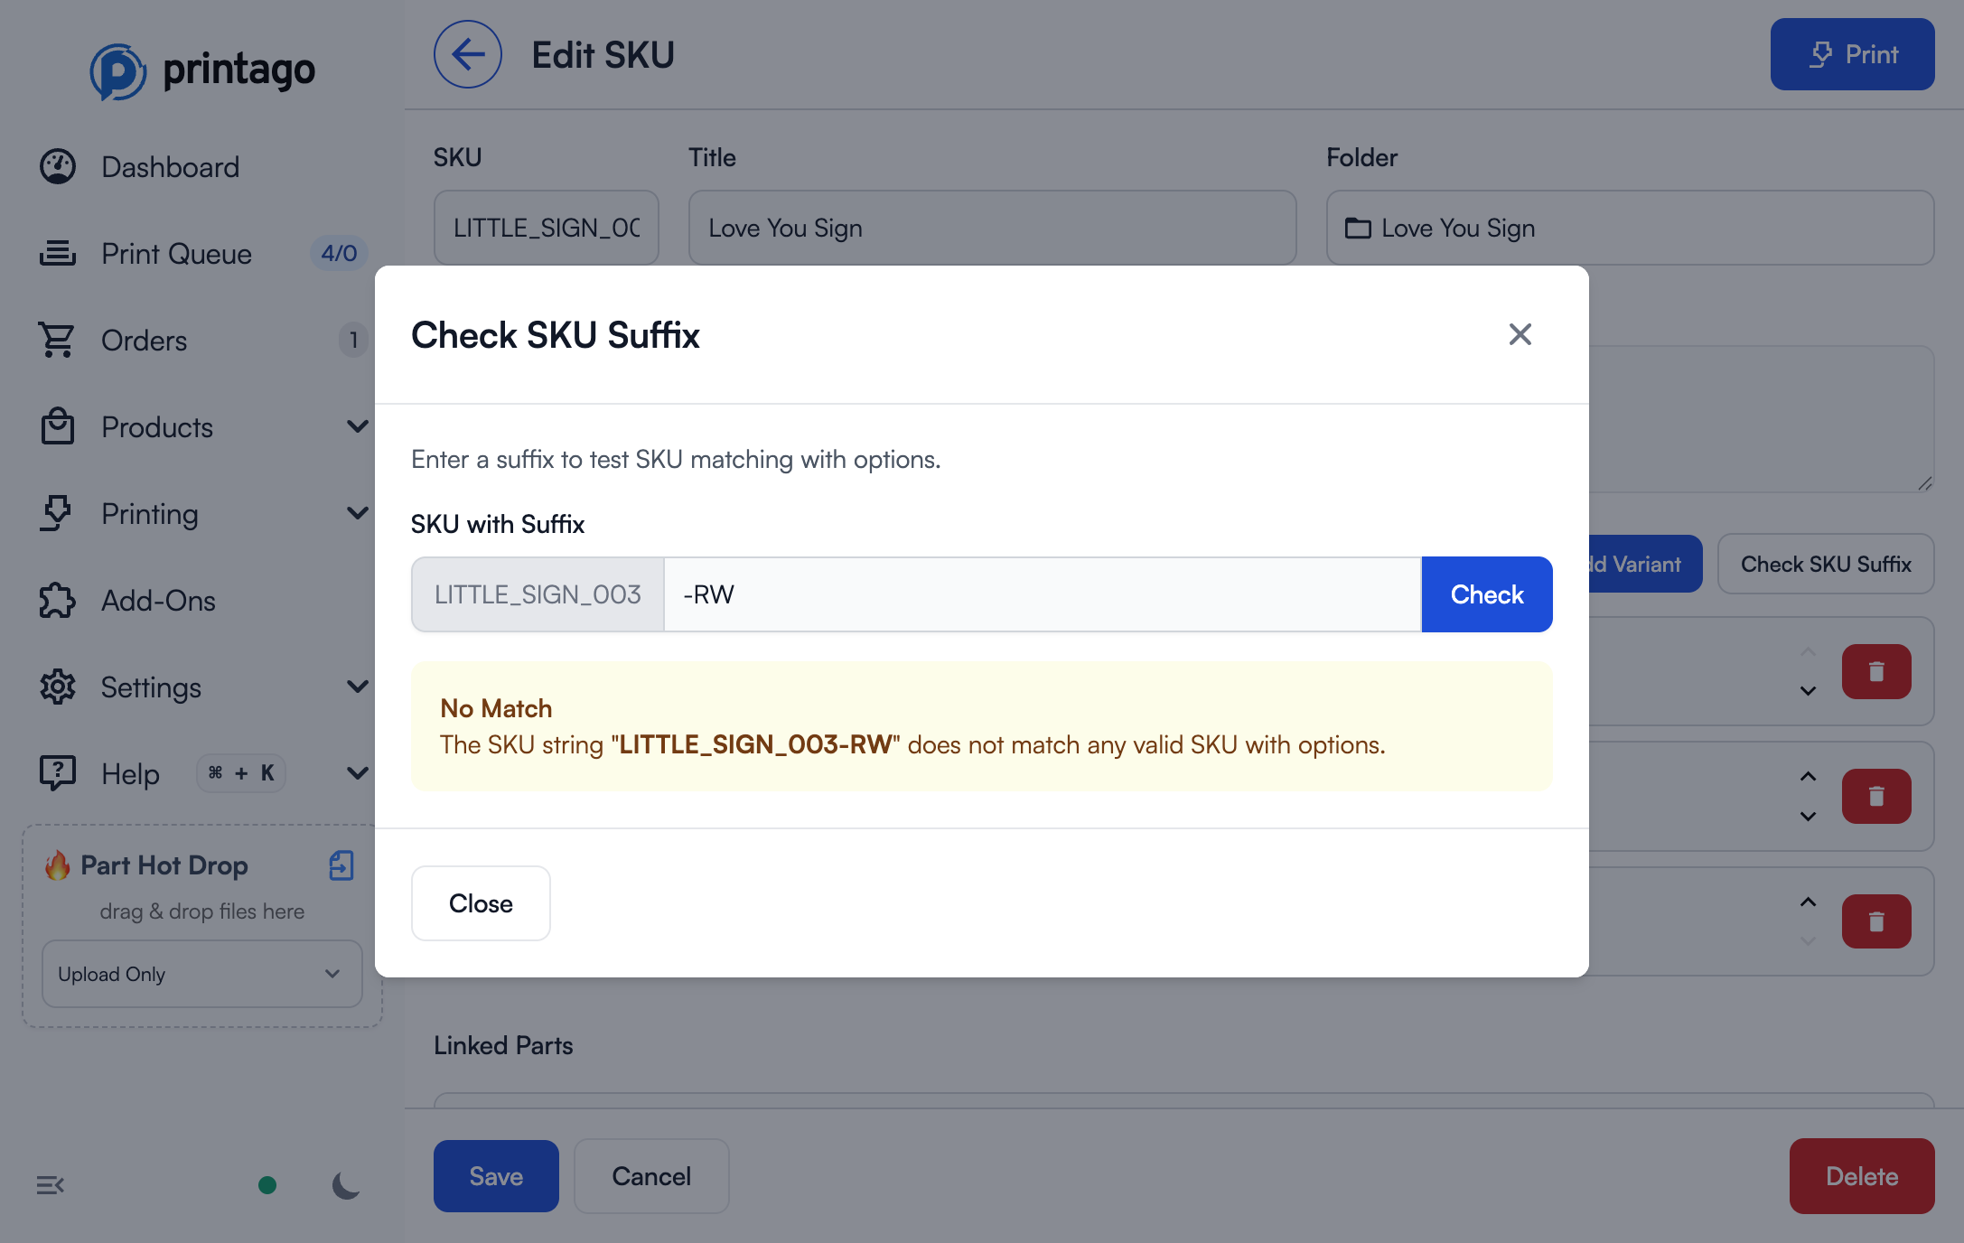This screenshot has height=1243, width=1964.
Task: Open the Upload Only dropdown
Action: pos(201,974)
